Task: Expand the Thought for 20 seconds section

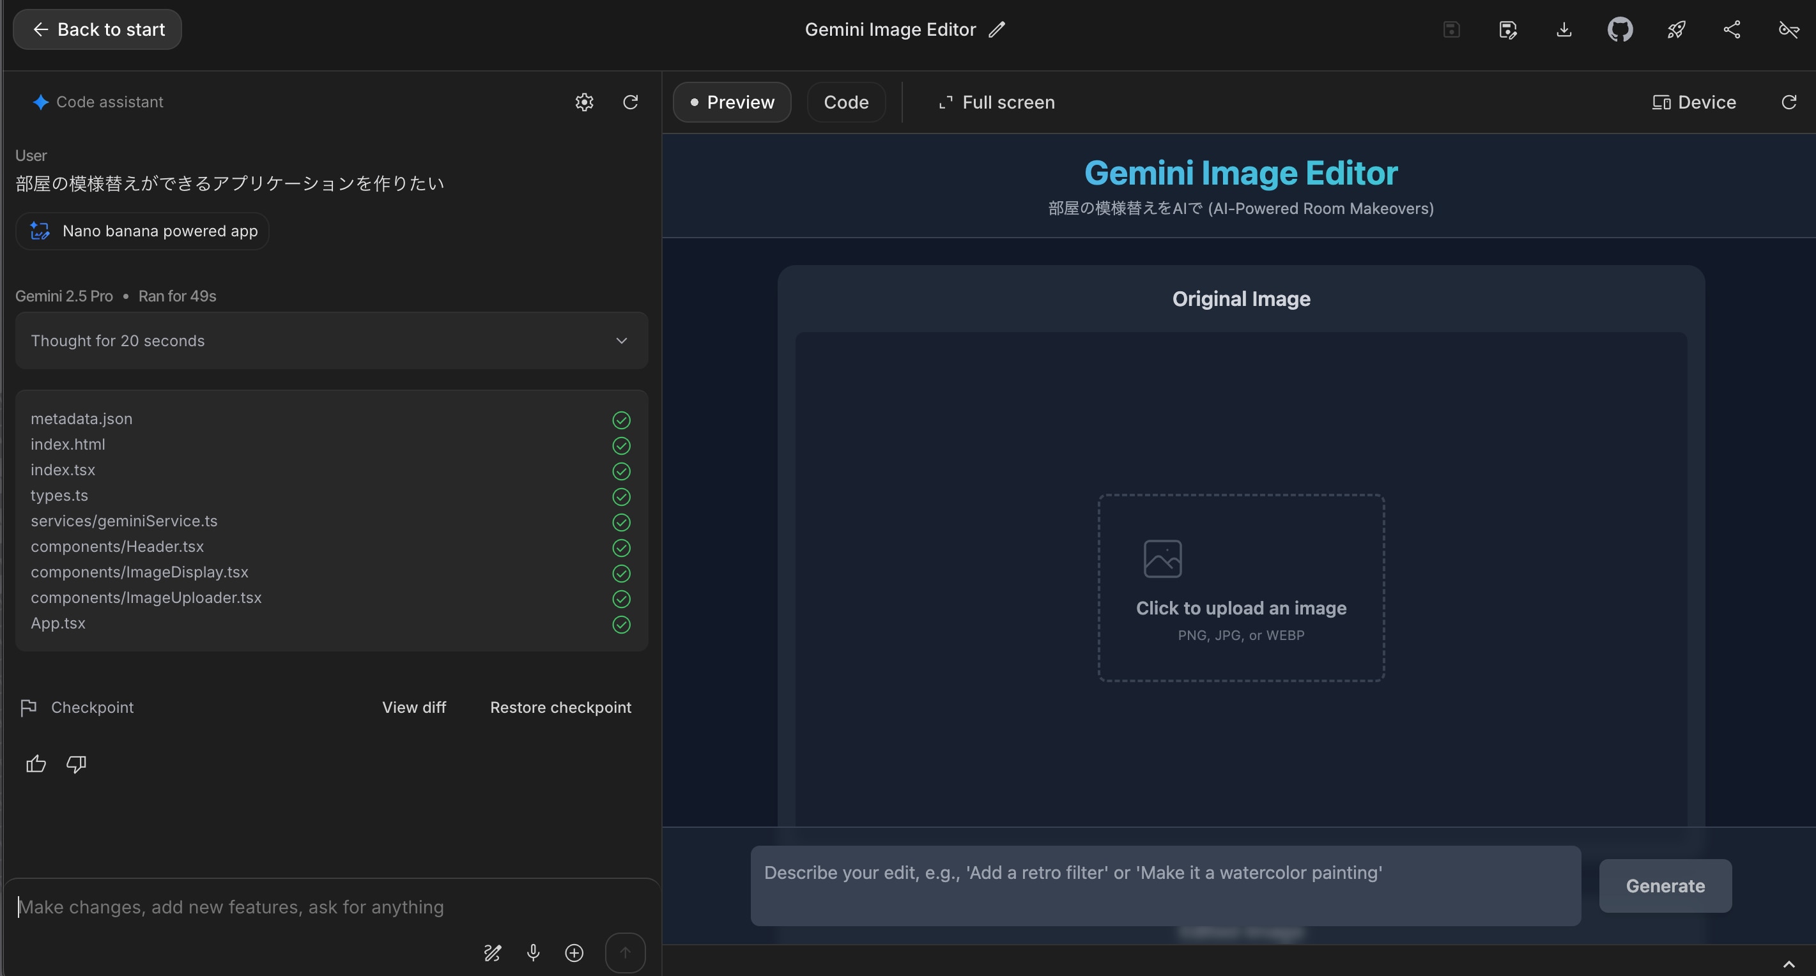Action: click(332, 340)
